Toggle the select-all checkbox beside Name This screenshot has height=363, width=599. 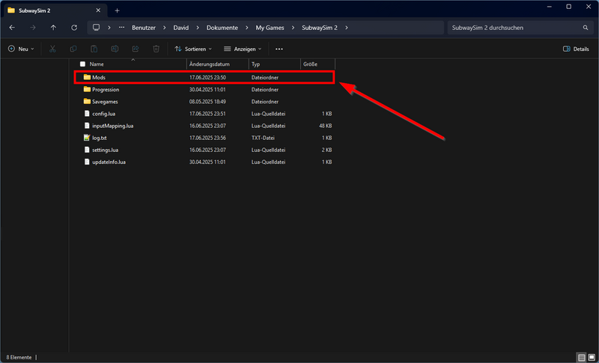82,64
